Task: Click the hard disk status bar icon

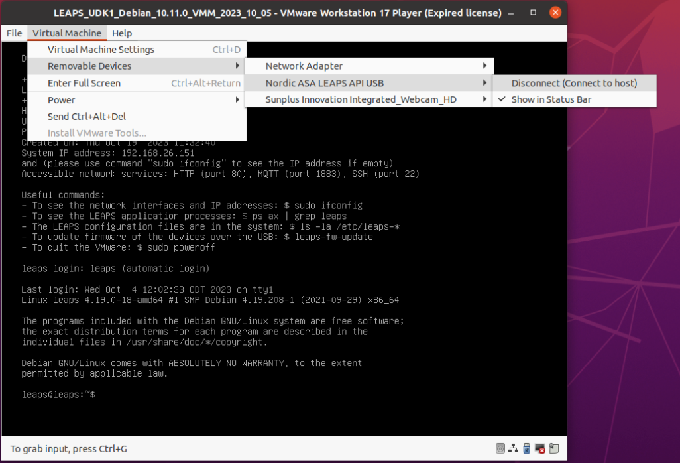Action: click(500, 448)
